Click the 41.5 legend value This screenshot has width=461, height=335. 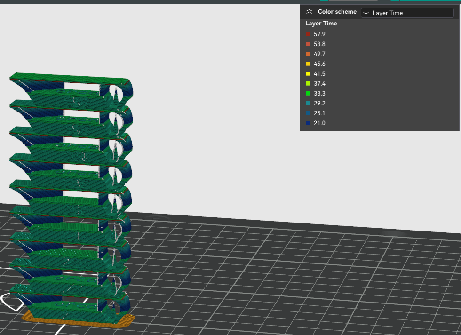[319, 73]
